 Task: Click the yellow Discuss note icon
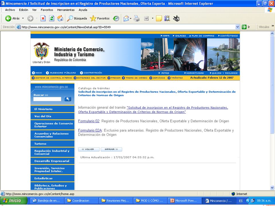click(x=159, y=18)
